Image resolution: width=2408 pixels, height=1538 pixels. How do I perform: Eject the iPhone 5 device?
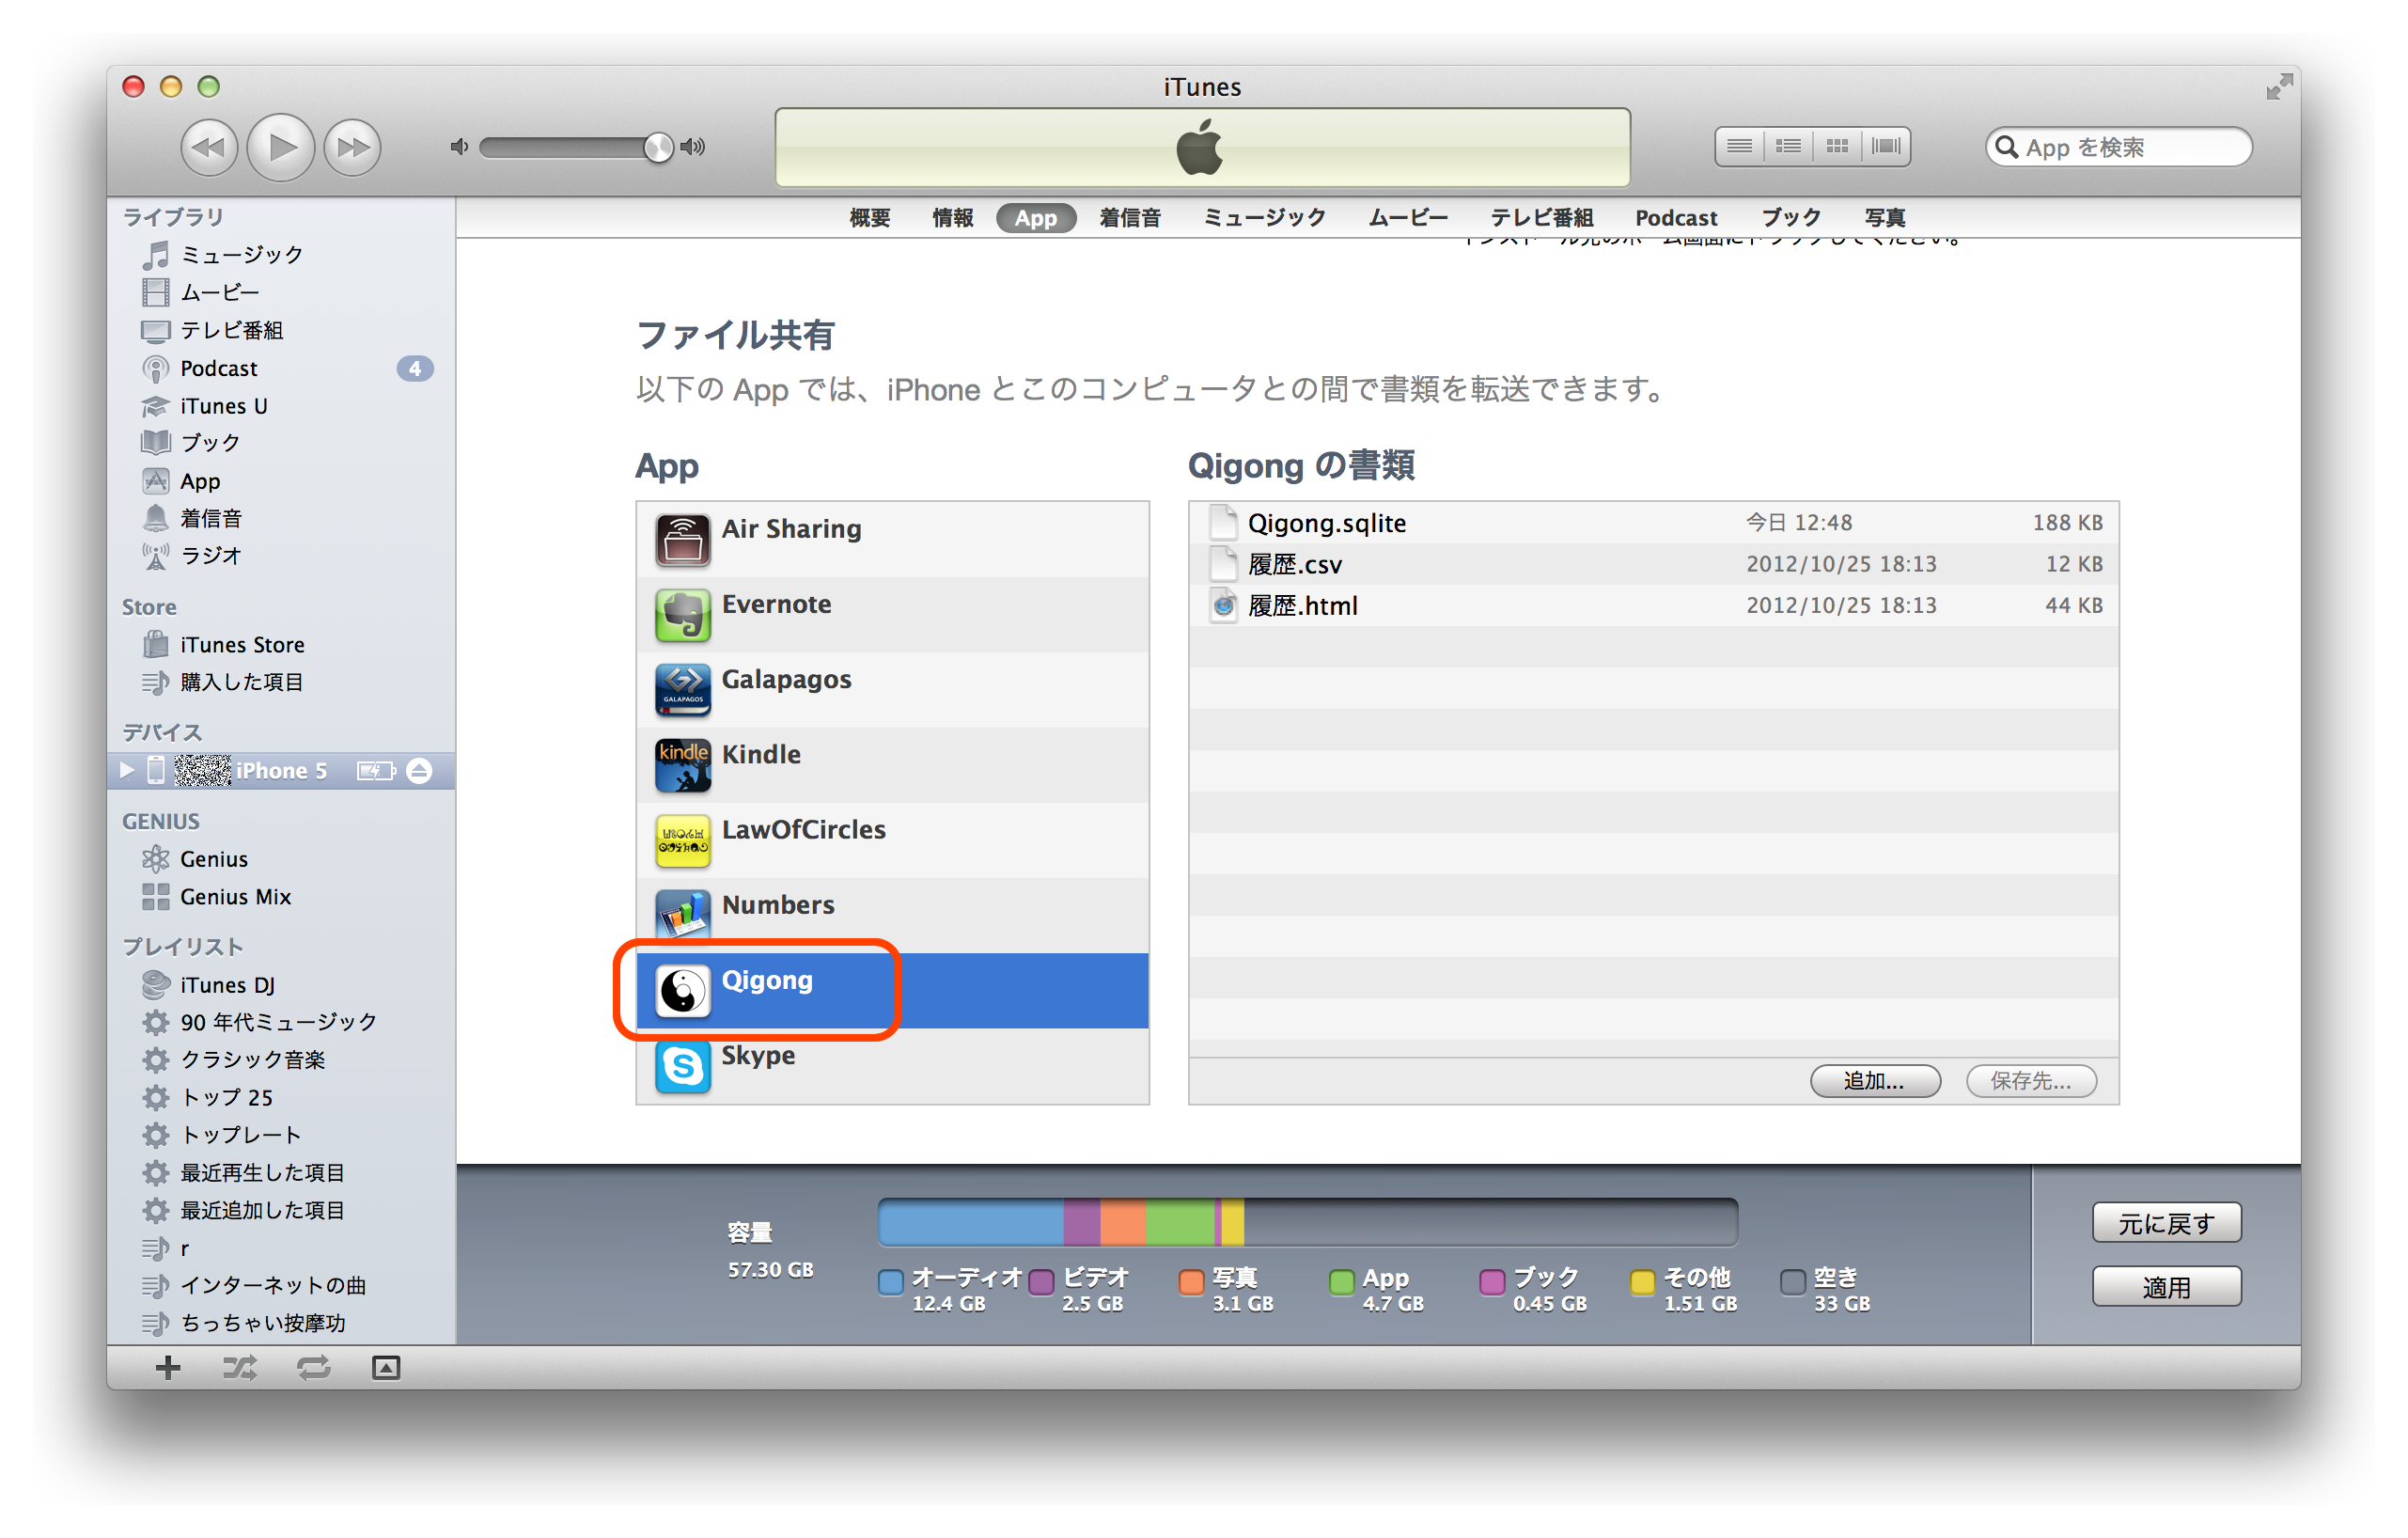[420, 771]
